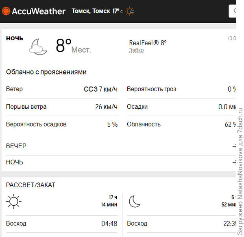244x237 pixels.
Task: Click the partly sunny icon in header
Action: point(130,11)
